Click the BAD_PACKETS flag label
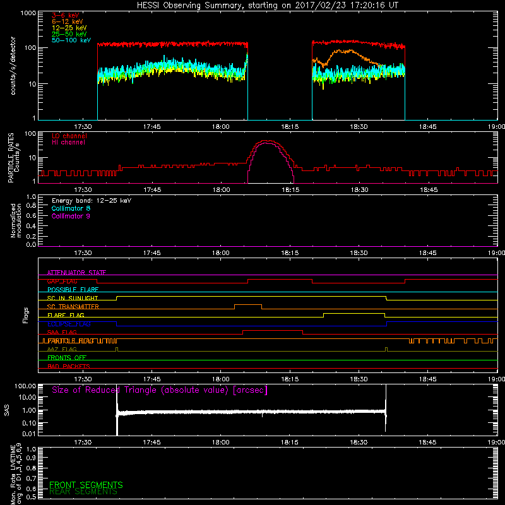505x505 pixels. coord(69,366)
